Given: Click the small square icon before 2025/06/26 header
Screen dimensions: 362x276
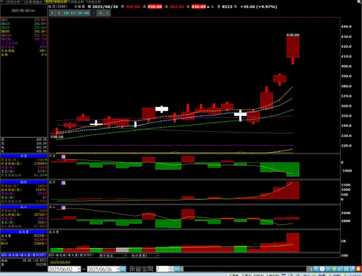Looking at the screenshot, I should (x=90, y=7).
